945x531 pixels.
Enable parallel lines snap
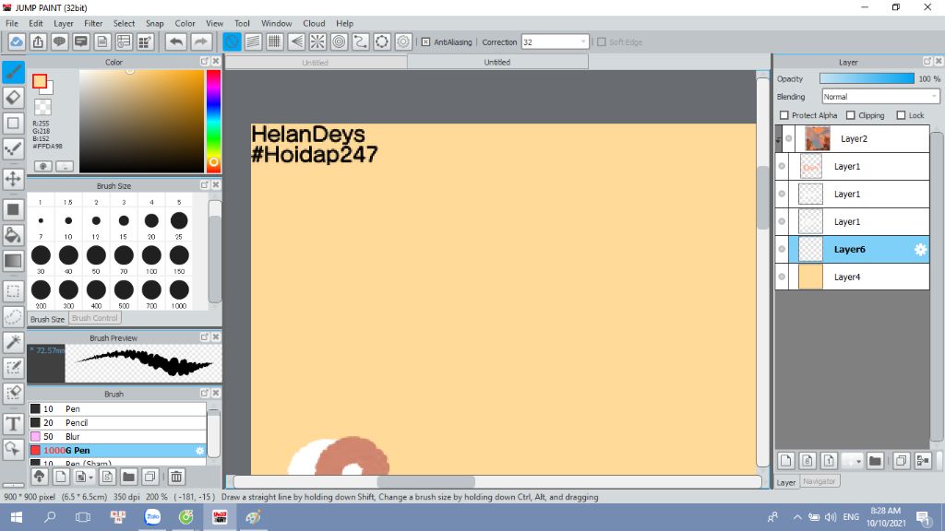pos(253,41)
